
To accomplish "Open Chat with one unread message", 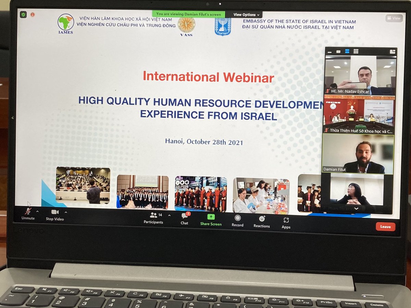I will [x=185, y=219].
